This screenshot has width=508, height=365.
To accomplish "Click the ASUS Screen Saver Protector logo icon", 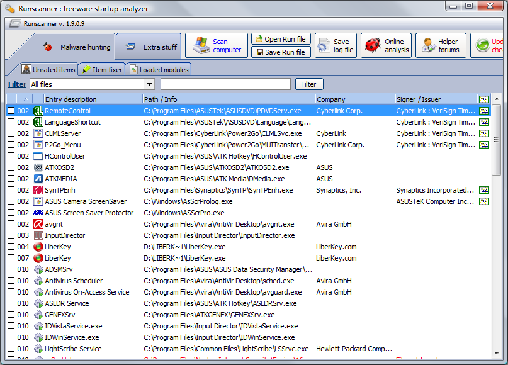I will coord(38,213).
